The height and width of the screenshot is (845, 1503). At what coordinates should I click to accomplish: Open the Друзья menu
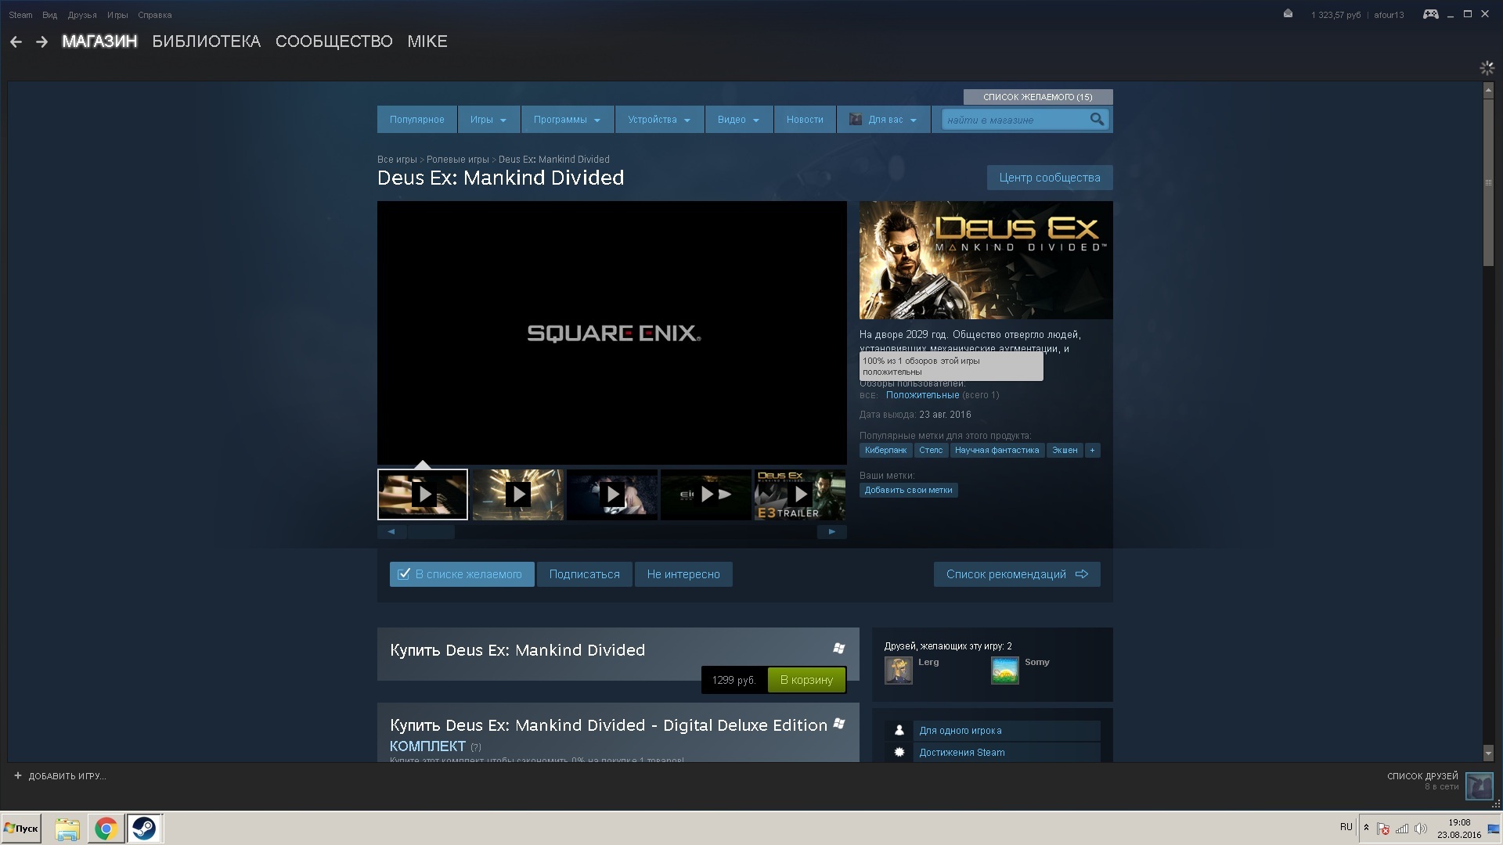(82, 15)
